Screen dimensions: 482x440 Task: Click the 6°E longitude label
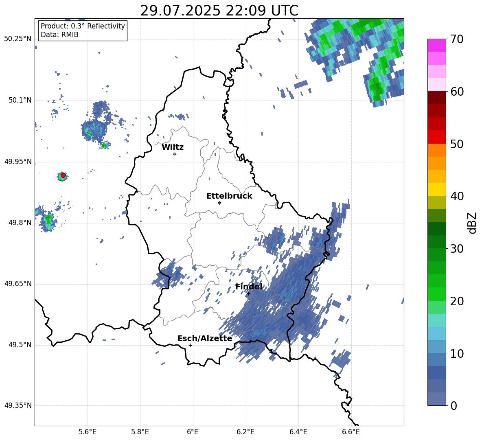pos(193,432)
